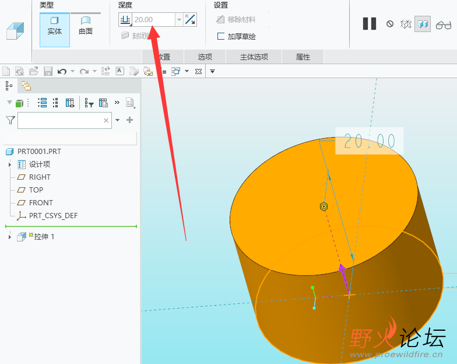This screenshot has width=457, height=364.
Task: Select 实体 solid type
Action: coord(54,26)
